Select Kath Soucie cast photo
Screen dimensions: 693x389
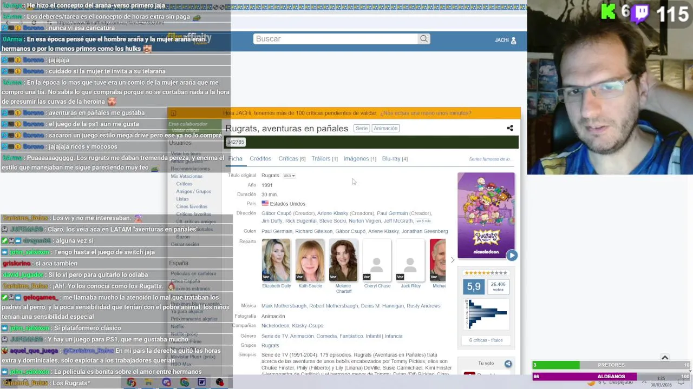[x=310, y=260]
